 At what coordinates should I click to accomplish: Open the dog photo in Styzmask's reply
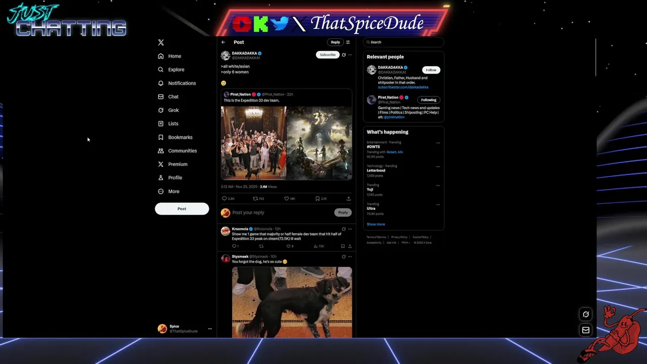292,302
